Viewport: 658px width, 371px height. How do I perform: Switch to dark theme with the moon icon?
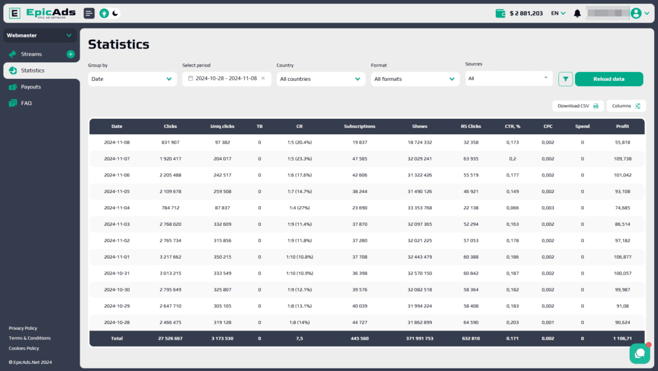(x=115, y=13)
